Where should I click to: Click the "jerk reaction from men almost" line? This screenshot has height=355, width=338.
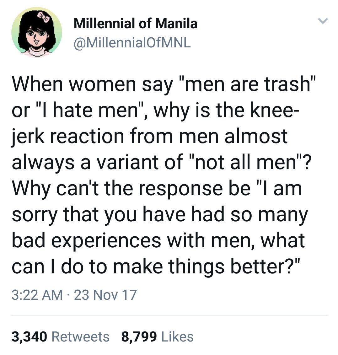(150, 136)
